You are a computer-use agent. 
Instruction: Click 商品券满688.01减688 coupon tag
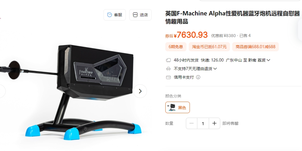pyautogui.click(x=255, y=47)
